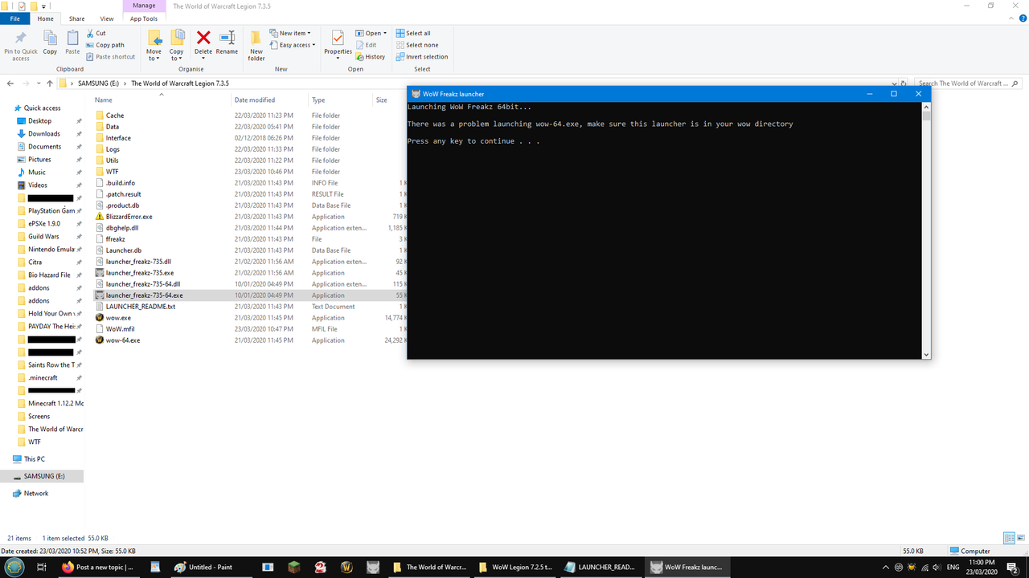Image resolution: width=1029 pixels, height=578 pixels.
Task: Click Paste shortcut in ribbon
Action: (x=111, y=57)
